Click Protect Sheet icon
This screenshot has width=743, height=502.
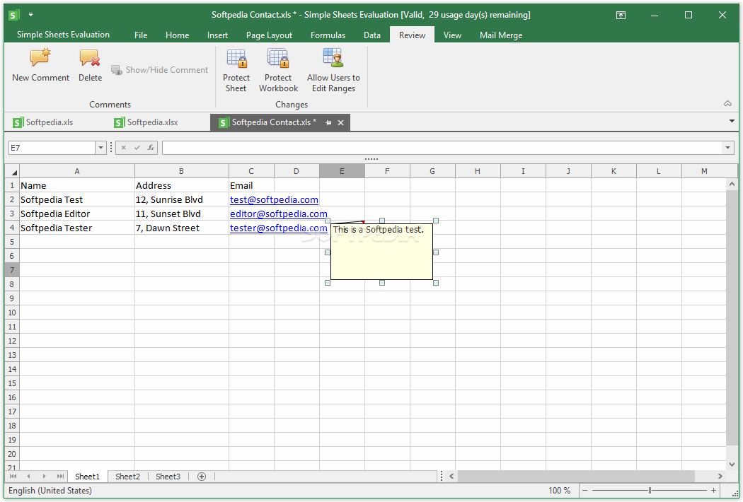(x=236, y=58)
